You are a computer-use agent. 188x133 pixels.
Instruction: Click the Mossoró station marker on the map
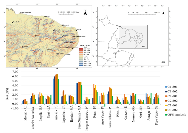[x=62, y=26]
